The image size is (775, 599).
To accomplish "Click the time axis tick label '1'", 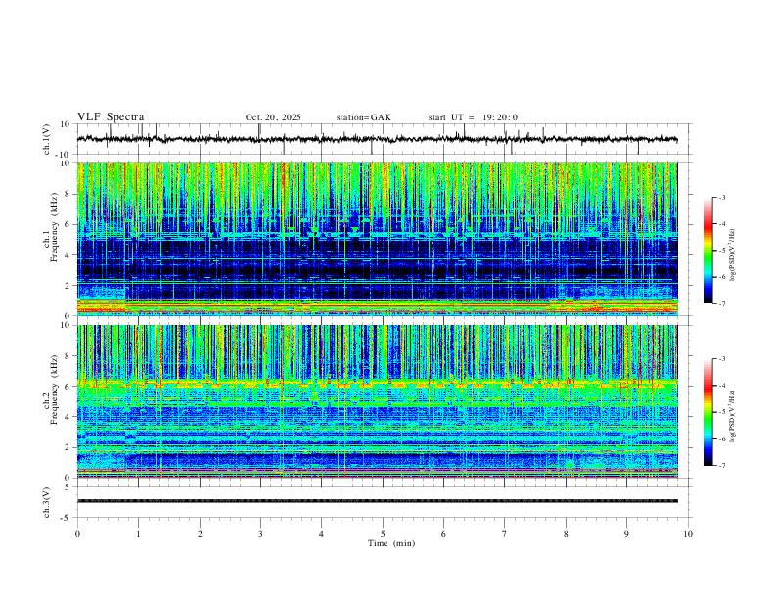I will (x=138, y=534).
